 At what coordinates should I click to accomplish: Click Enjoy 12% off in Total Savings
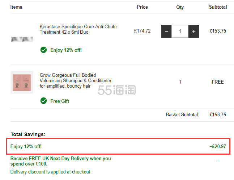pos(26,146)
